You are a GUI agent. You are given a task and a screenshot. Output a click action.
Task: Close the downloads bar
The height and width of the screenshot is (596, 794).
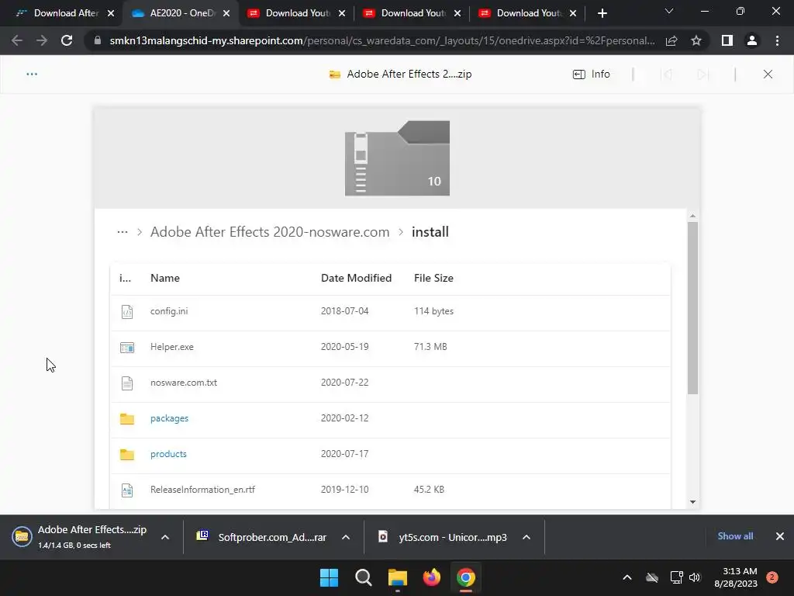pyautogui.click(x=780, y=536)
